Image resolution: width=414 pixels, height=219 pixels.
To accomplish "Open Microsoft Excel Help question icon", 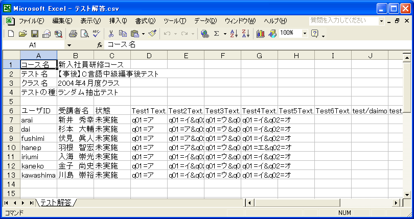I will pos(314,34).
